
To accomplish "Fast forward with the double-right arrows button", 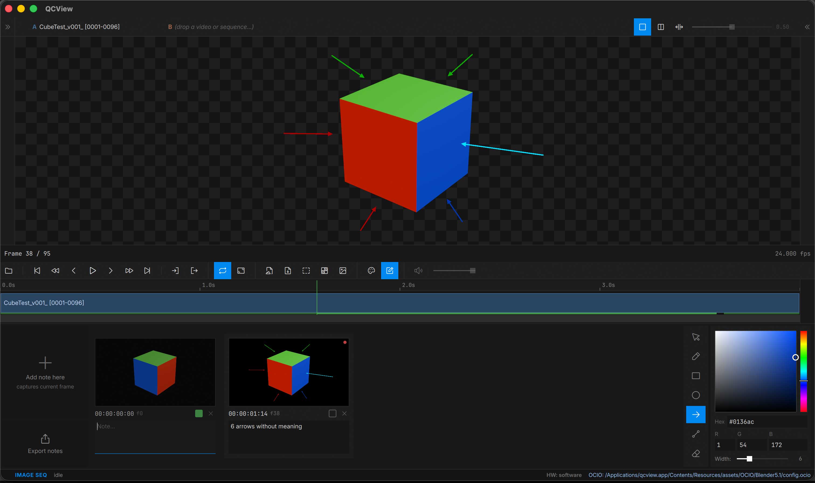I will click(129, 271).
